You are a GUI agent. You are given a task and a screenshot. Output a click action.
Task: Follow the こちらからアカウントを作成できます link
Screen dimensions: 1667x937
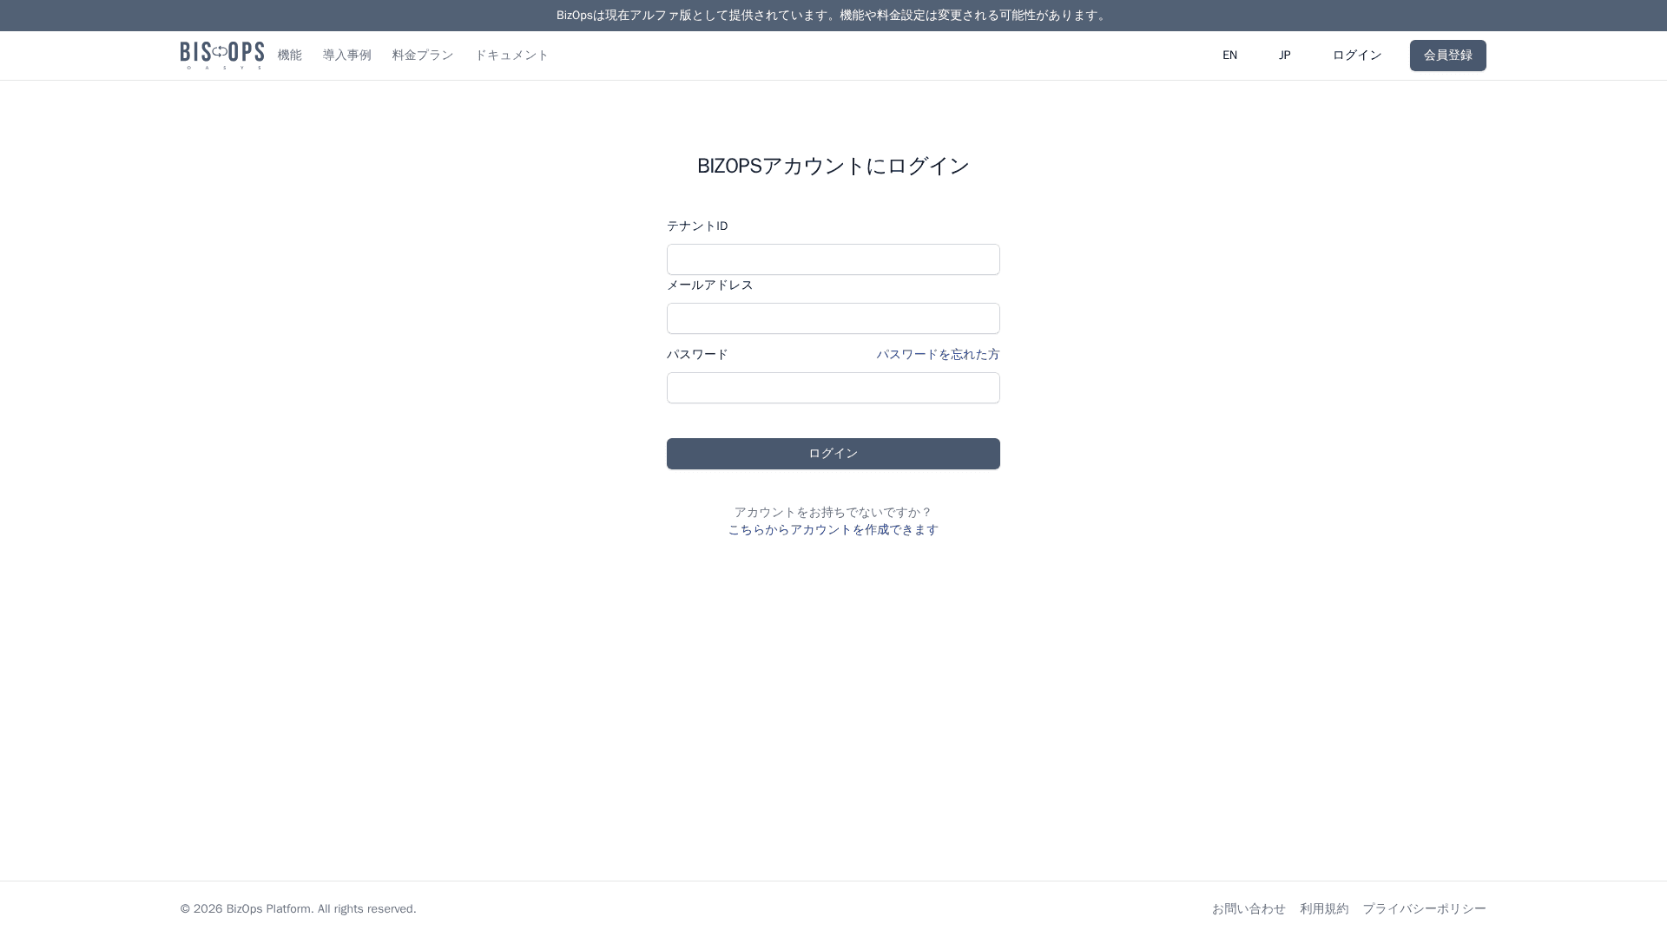pyautogui.click(x=833, y=530)
